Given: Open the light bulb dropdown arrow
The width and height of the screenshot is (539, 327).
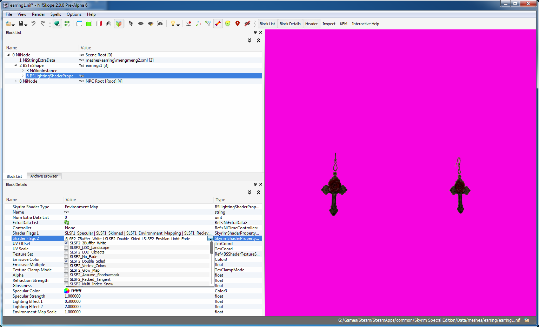Looking at the screenshot, I should point(178,25).
